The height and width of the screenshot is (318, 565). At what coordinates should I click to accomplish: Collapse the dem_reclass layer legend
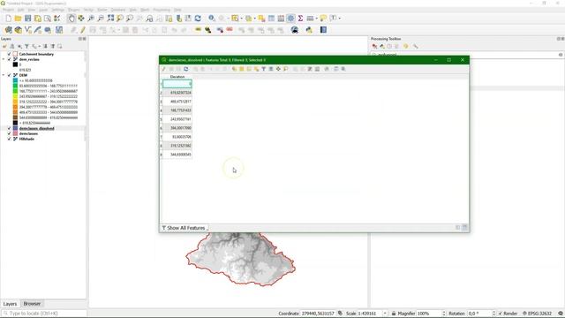4,59
